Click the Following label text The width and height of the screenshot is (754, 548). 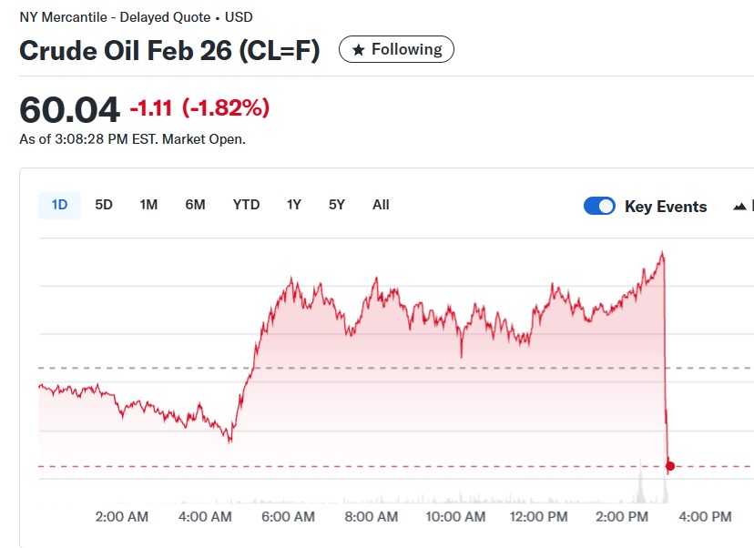click(406, 50)
